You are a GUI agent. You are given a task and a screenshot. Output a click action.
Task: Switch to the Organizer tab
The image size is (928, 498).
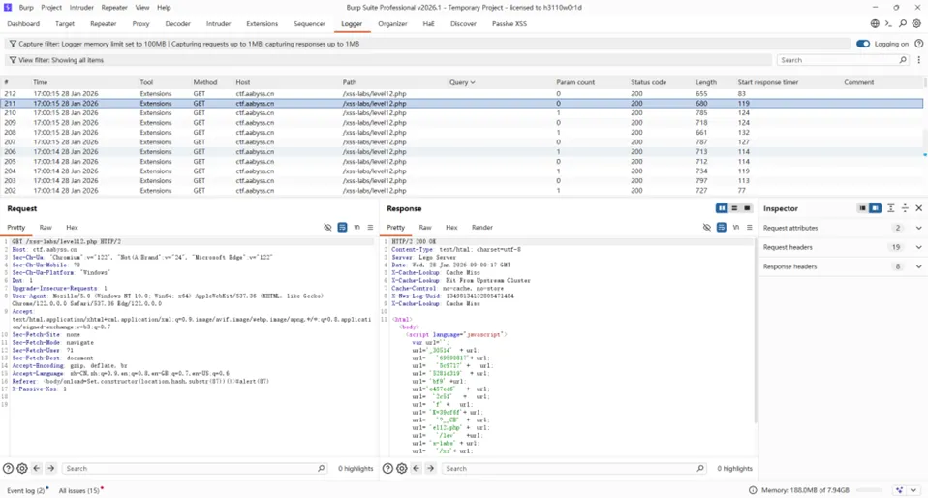pyautogui.click(x=392, y=24)
